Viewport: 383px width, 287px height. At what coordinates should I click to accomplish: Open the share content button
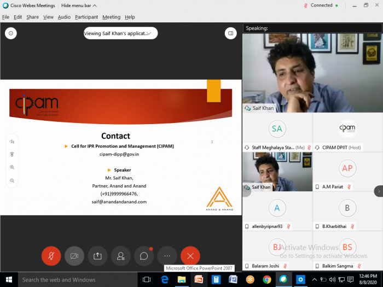(97, 256)
